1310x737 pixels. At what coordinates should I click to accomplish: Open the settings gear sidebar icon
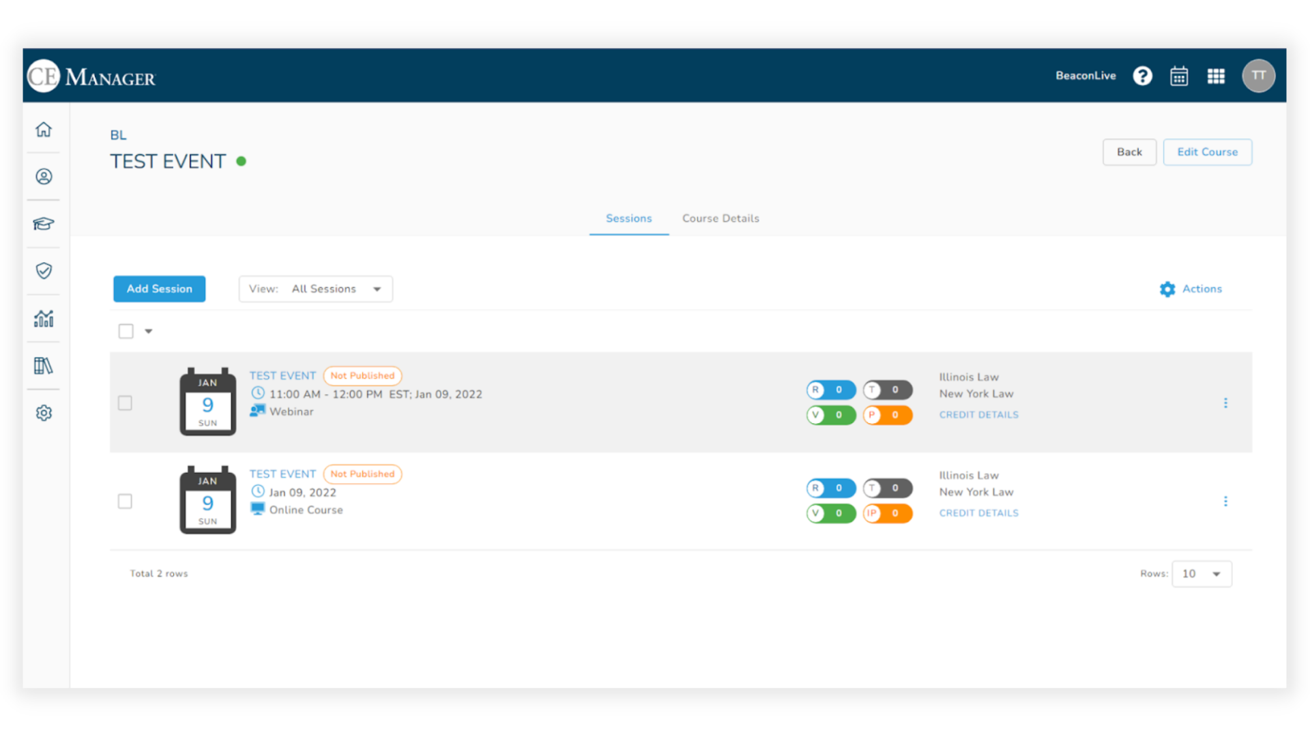(x=44, y=413)
